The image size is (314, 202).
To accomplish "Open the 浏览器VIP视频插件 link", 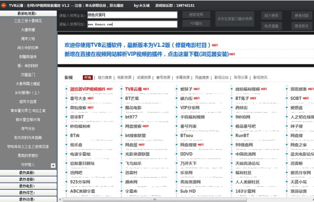I will (x=88, y=89).
